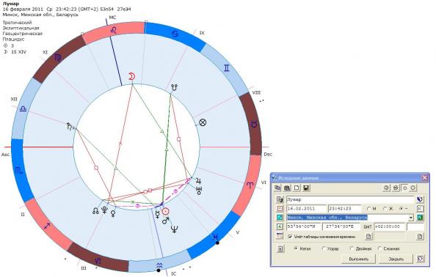Click the copy icon in dialog toolbar
The width and height of the screenshot is (436, 277).
coord(277,188)
